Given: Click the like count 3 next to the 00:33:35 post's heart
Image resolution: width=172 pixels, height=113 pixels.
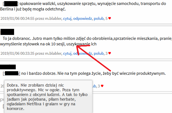Looking at the screenshot, I should tap(106, 53).
